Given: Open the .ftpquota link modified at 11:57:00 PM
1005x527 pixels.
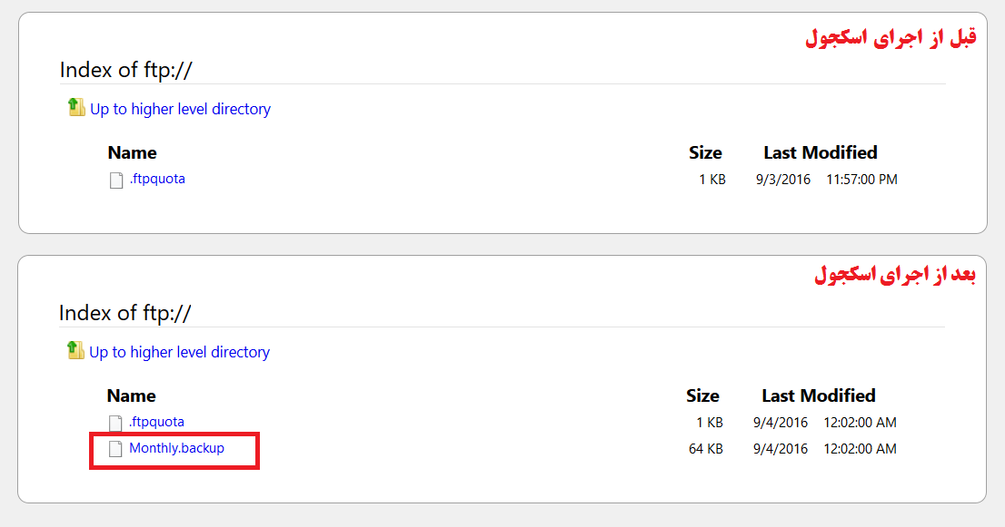Looking at the screenshot, I should [x=157, y=179].
